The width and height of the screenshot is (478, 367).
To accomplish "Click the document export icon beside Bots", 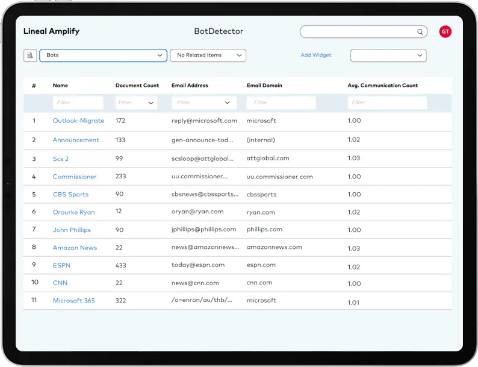I will coord(30,55).
